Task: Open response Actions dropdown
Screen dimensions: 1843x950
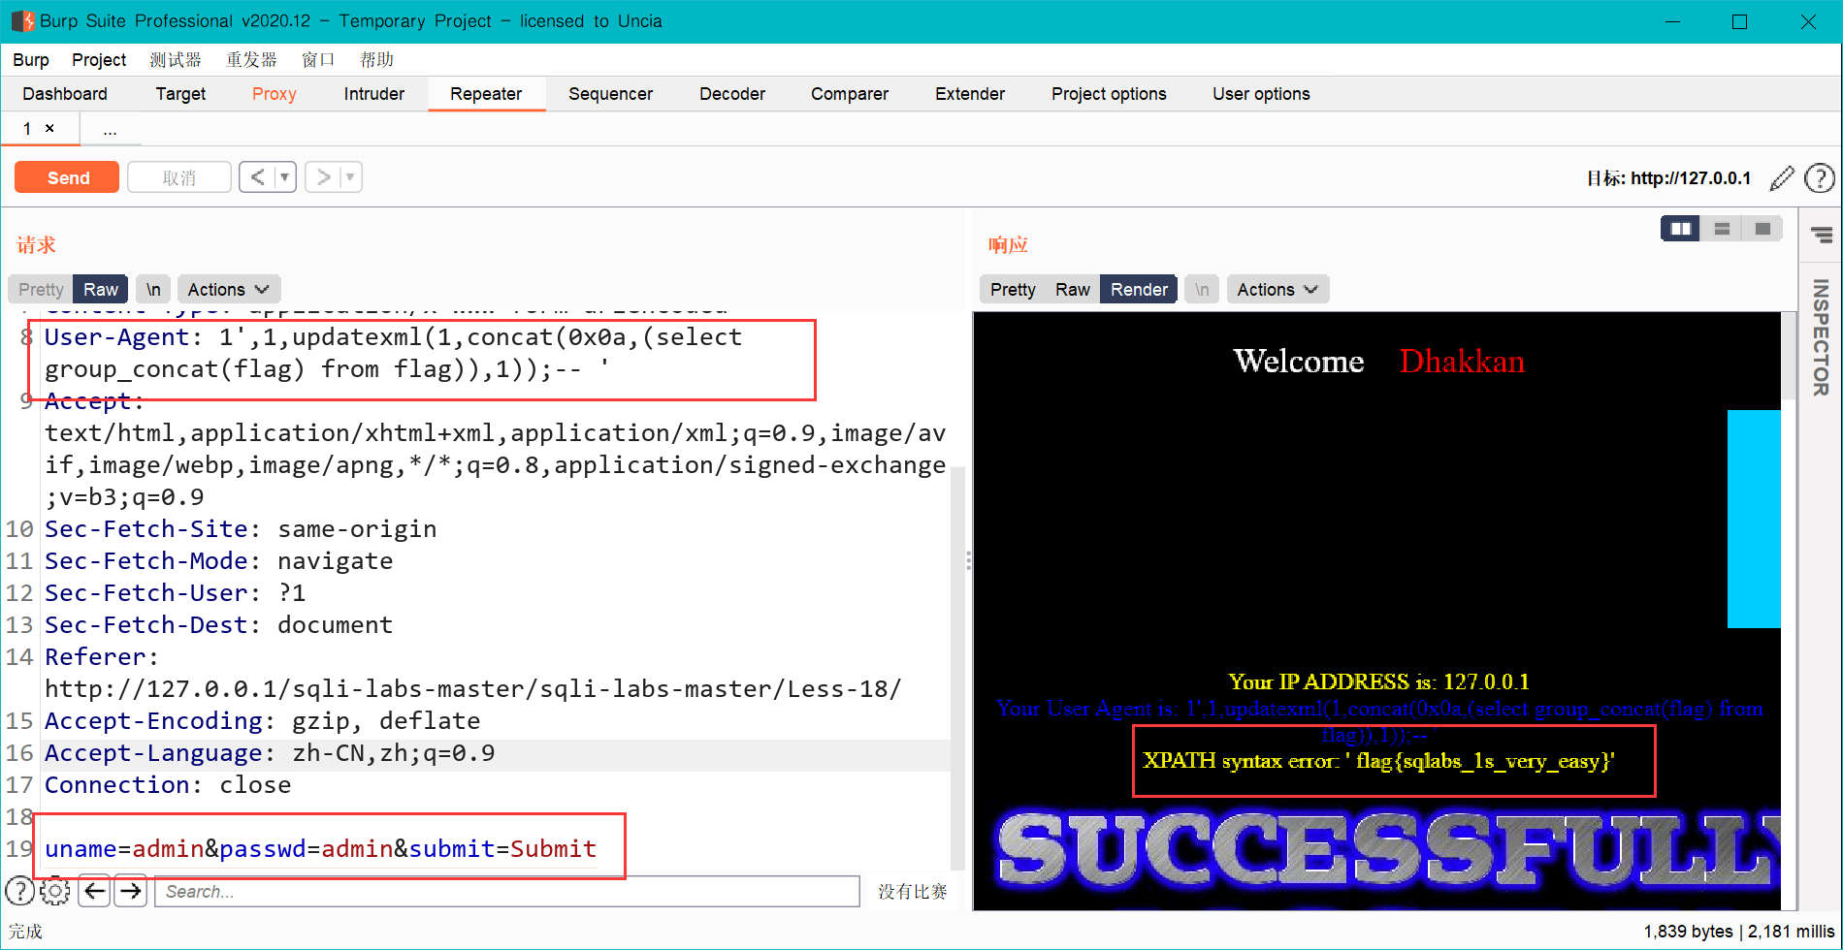Action: click(1277, 290)
